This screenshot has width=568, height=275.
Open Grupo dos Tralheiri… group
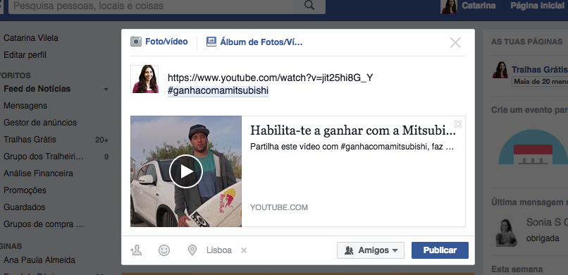[x=44, y=157]
